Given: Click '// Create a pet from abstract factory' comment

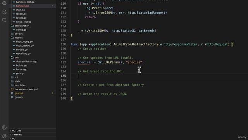Looking at the screenshot, I should point(111,85).
